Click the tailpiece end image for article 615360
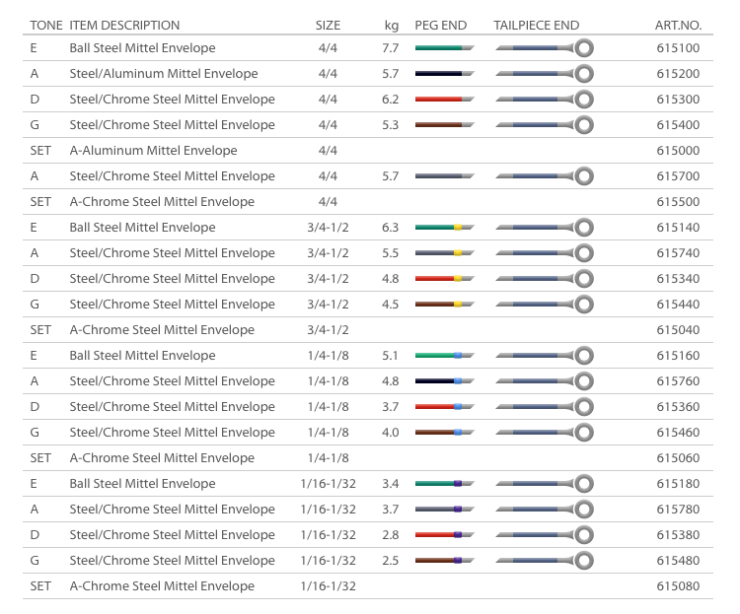 [x=544, y=407]
